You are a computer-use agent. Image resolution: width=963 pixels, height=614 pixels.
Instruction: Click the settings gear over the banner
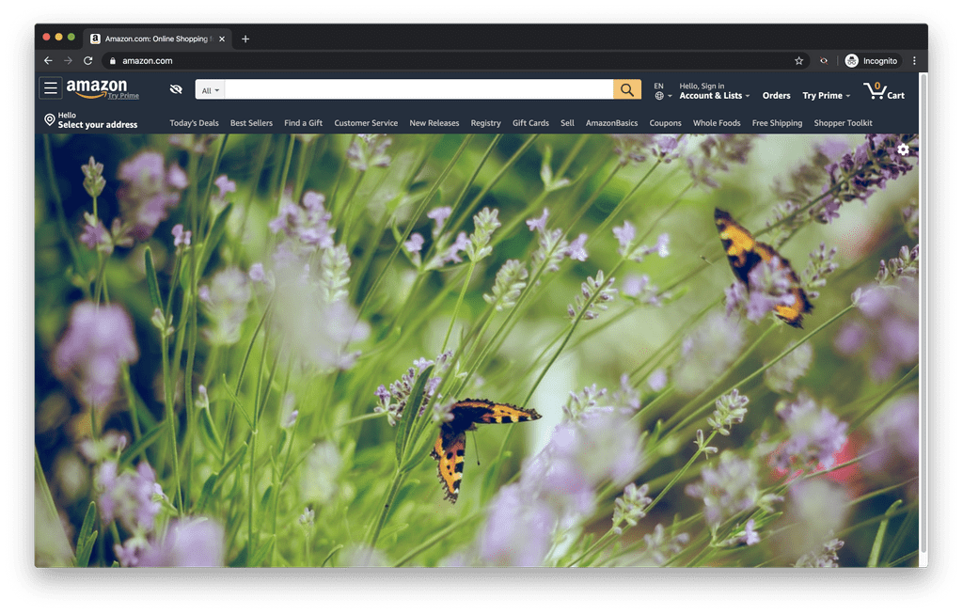[x=903, y=150]
